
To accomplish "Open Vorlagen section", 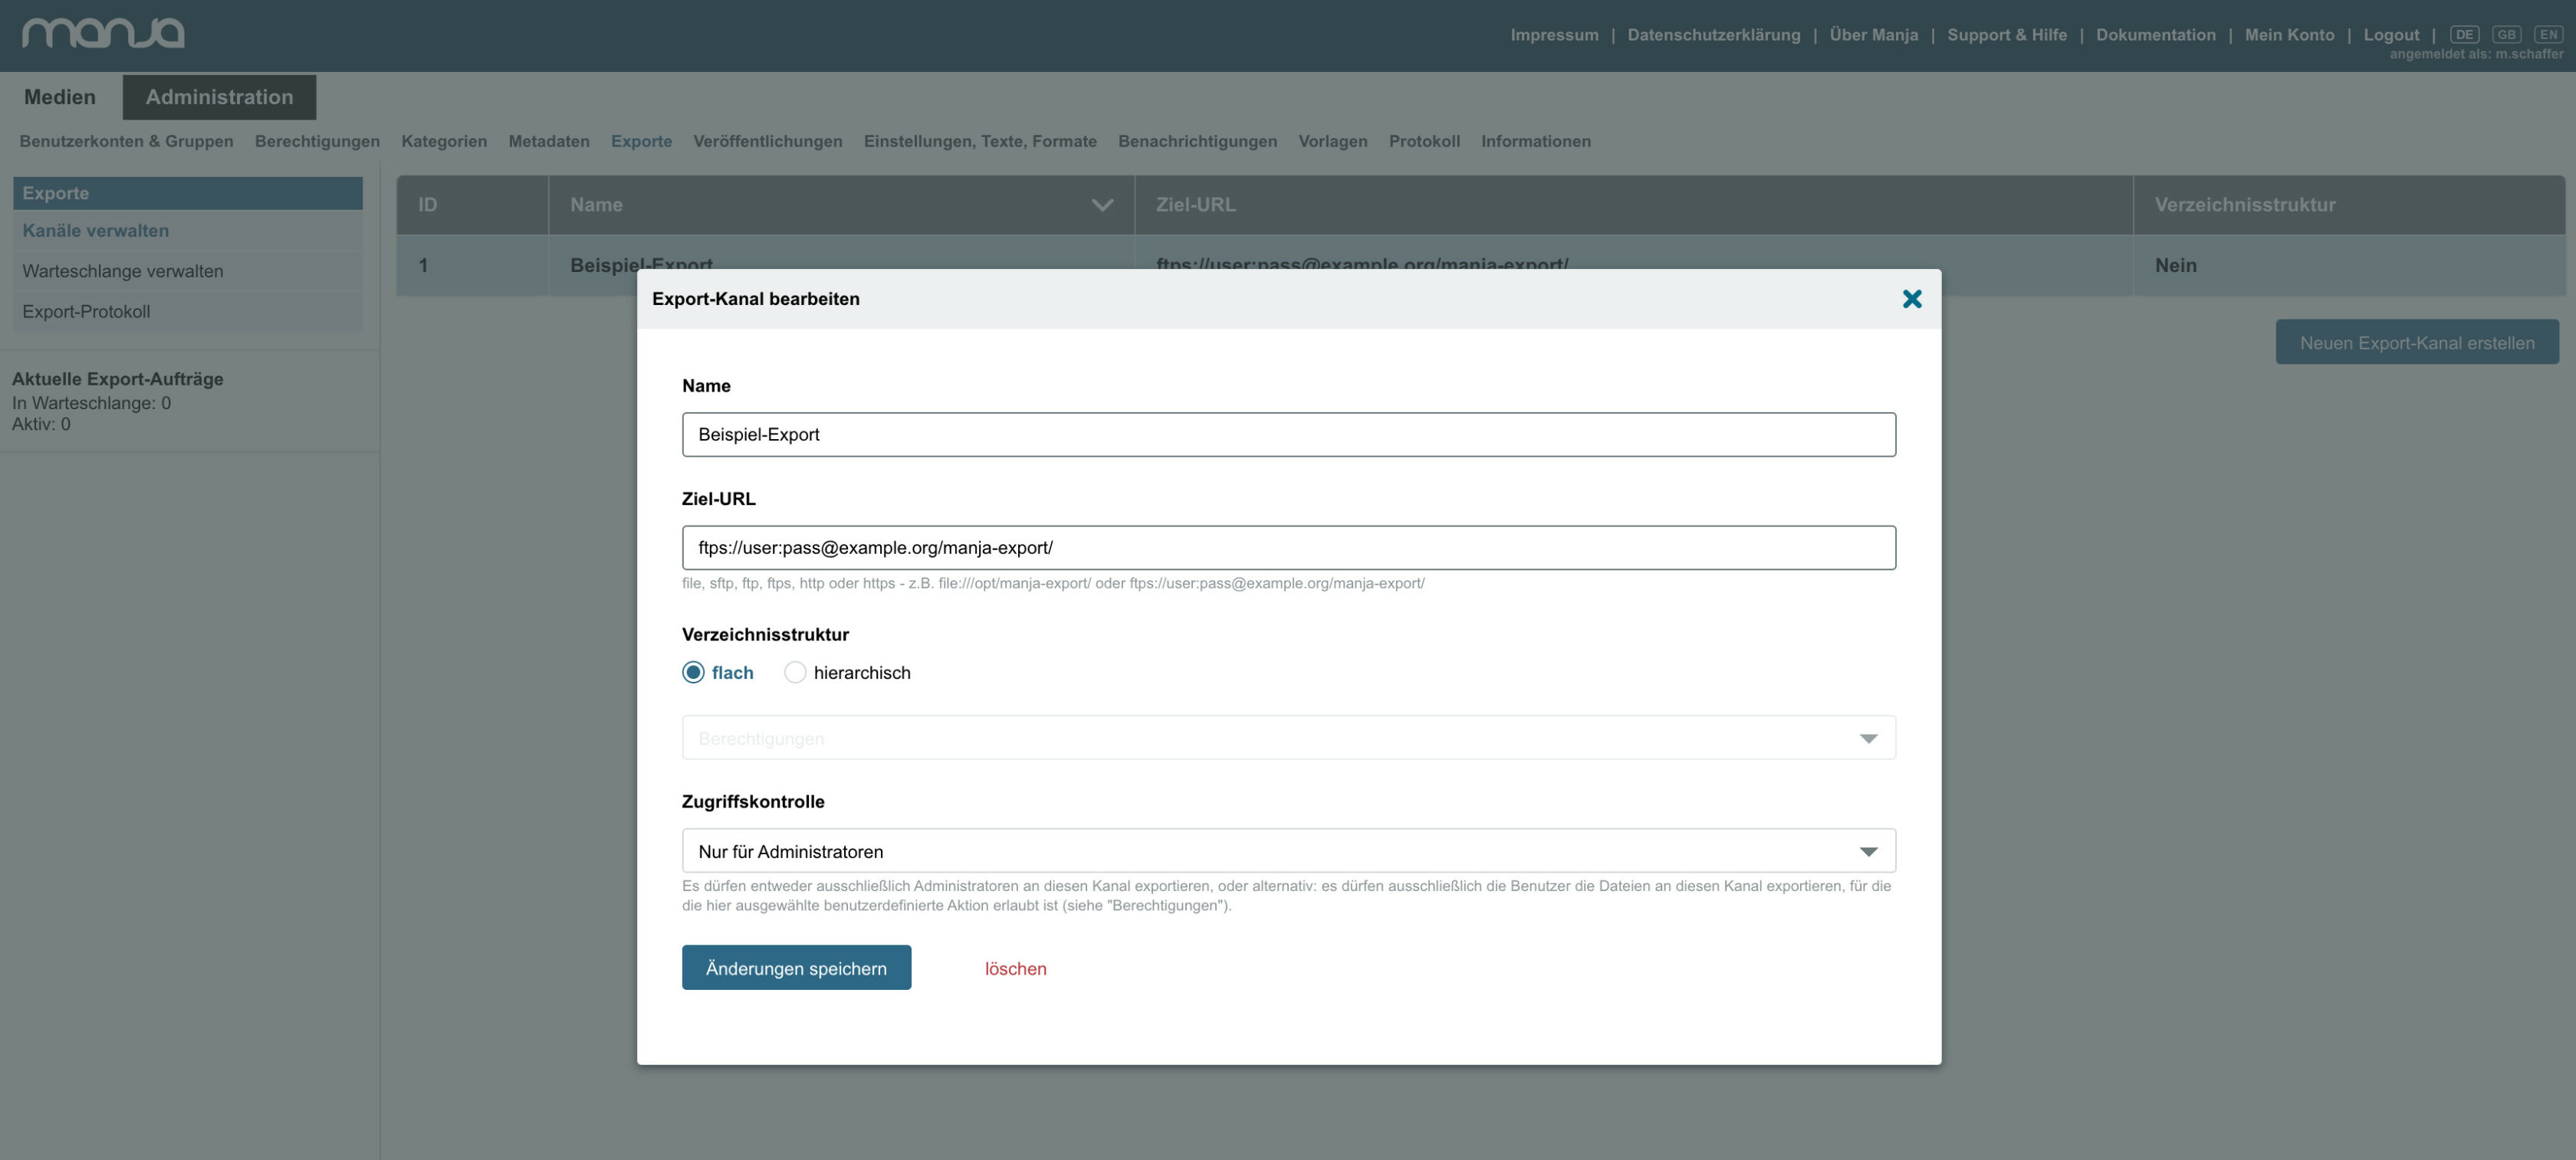I will pyautogui.click(x=1332, y=141).
